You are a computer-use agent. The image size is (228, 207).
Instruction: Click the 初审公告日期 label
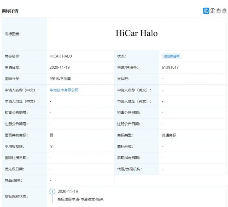129,113
